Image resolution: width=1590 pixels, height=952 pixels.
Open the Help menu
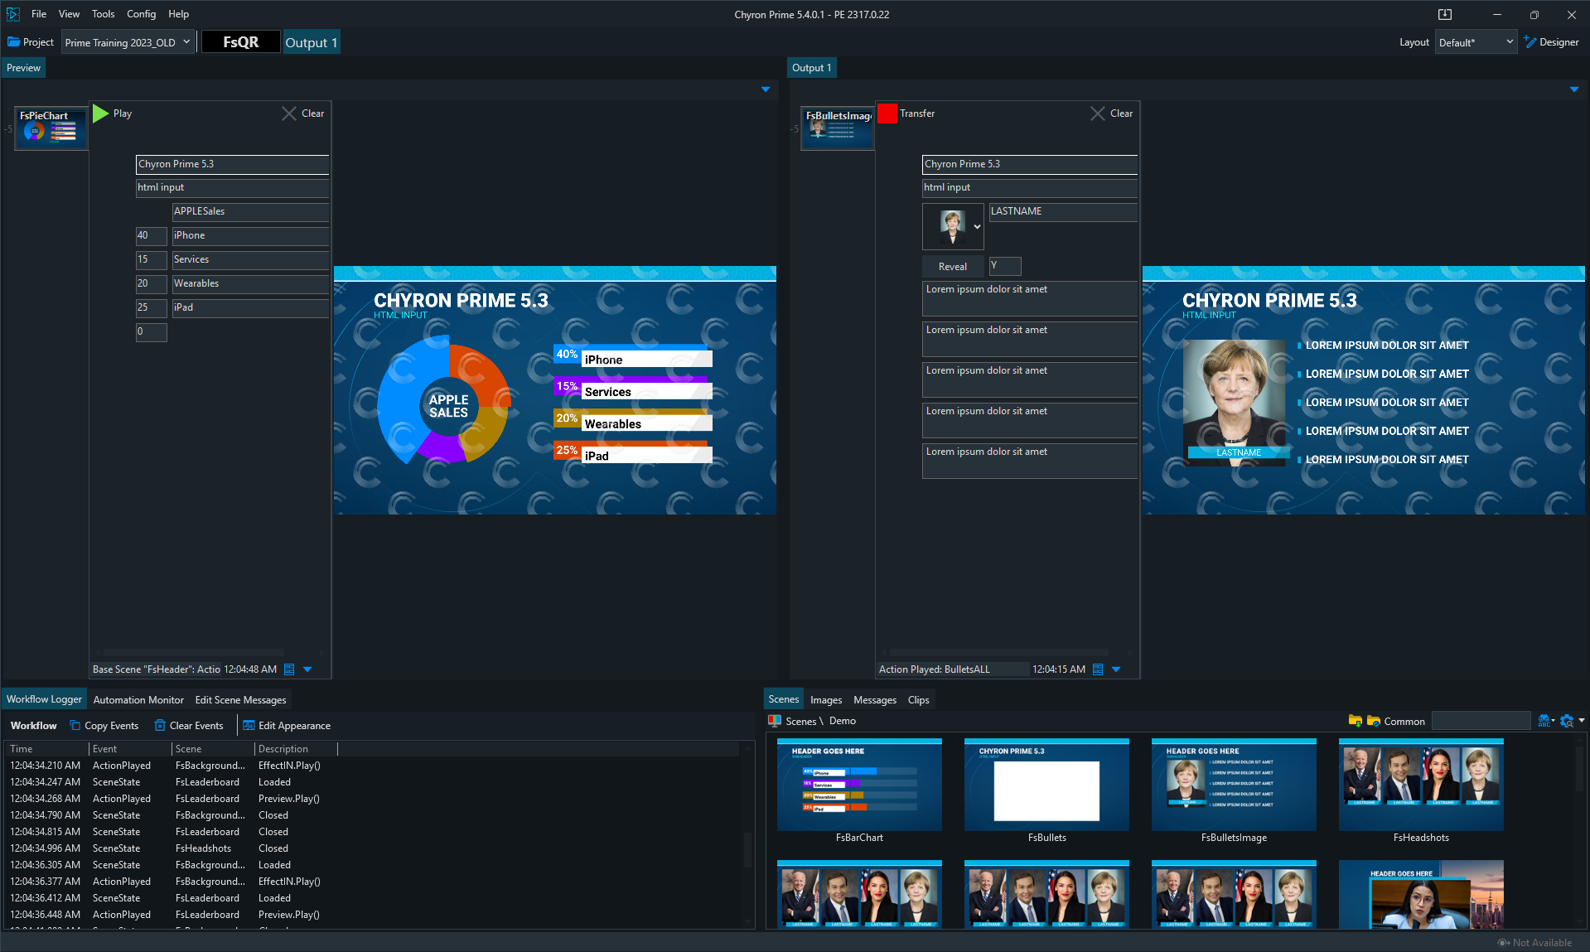[178, 14]
